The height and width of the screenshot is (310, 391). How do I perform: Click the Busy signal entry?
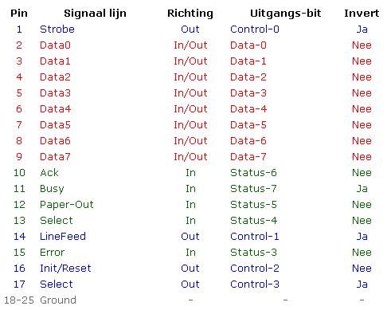52,189
